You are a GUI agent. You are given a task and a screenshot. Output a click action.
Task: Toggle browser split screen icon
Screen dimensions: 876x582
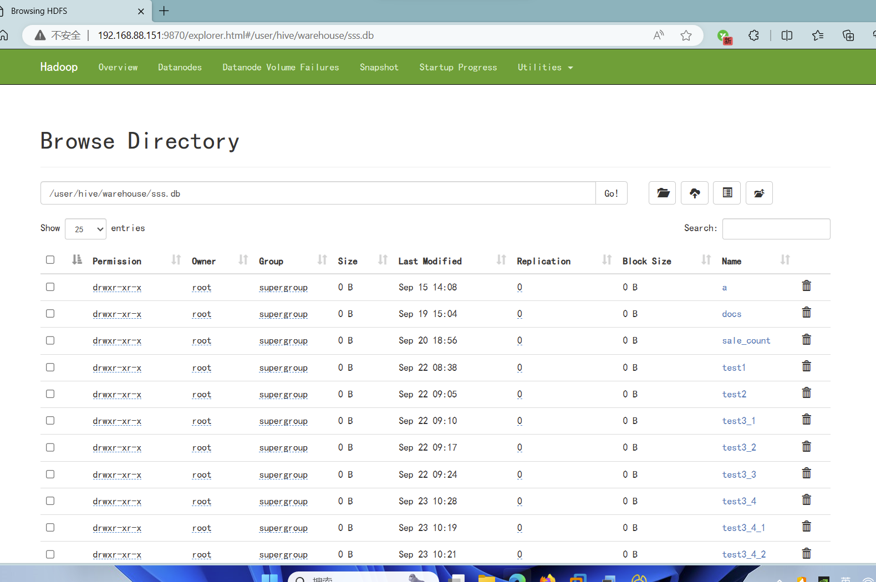[x=787, y=35]
